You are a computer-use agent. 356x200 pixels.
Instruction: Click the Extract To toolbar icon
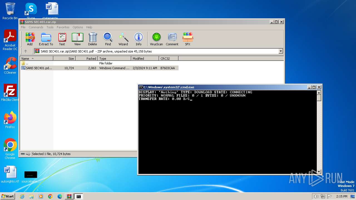point(46,39)
